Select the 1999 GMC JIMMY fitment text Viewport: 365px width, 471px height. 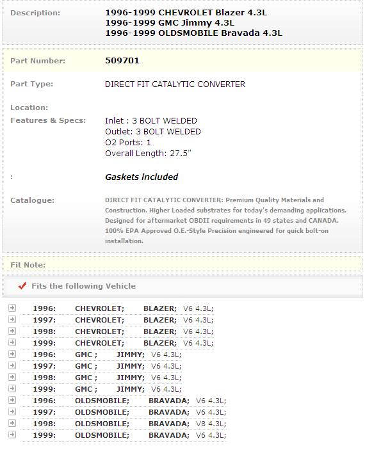[107, 389]
